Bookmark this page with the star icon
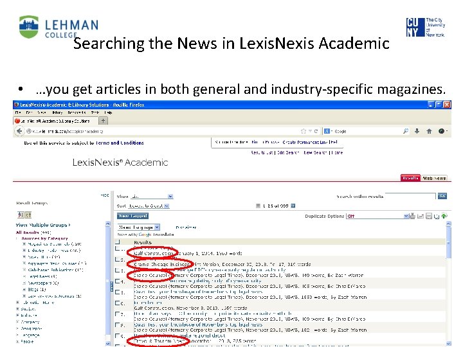The height and width of the screenshot is (347, 463). (303, 131)
